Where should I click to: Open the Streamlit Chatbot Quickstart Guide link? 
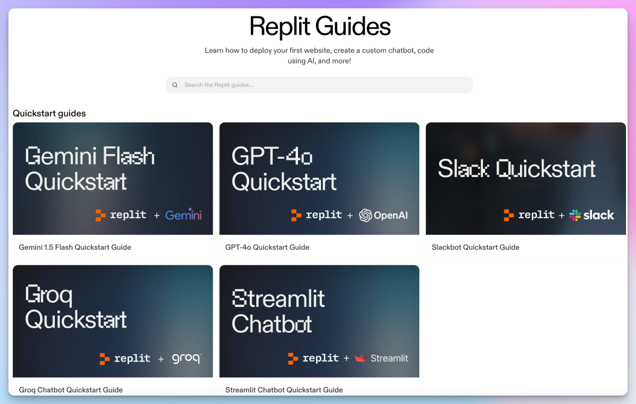(x=283, y=389)
